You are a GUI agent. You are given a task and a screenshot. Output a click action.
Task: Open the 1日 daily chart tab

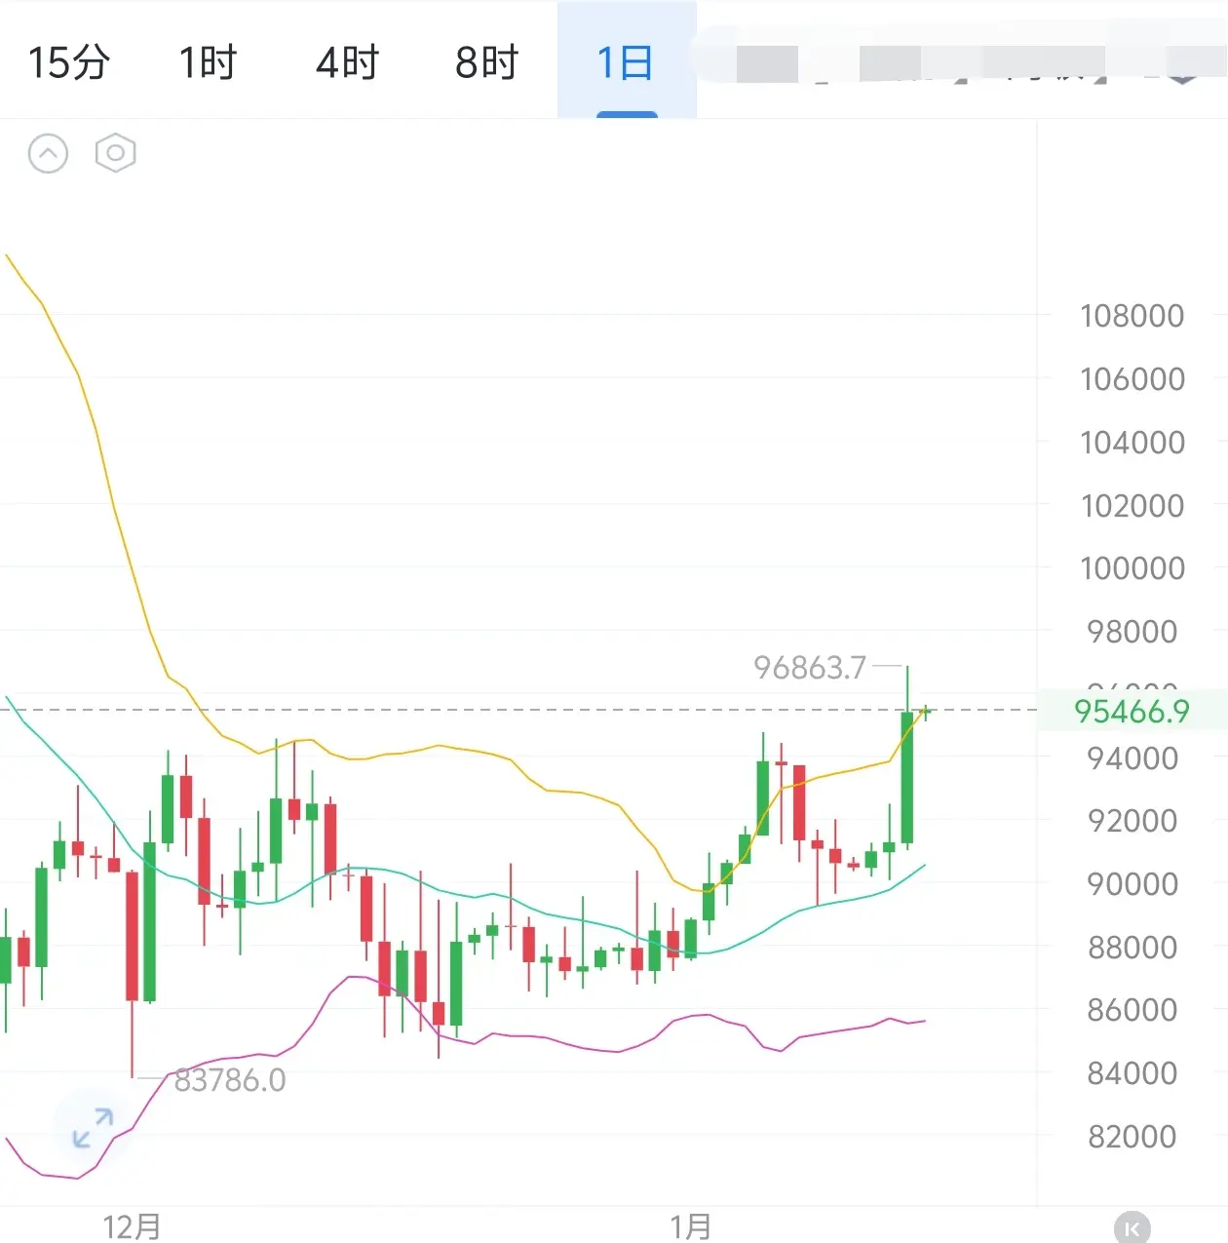(x=626, y=62)
